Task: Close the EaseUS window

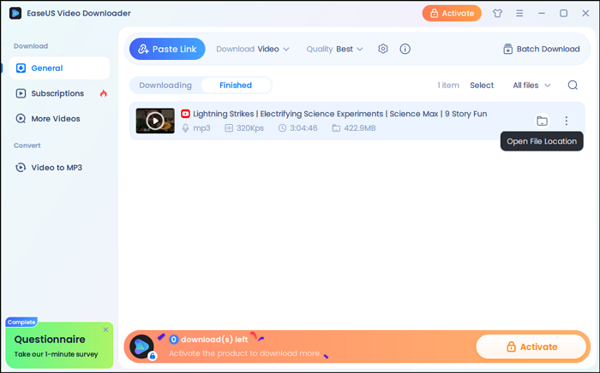Action: coord(585,14)
